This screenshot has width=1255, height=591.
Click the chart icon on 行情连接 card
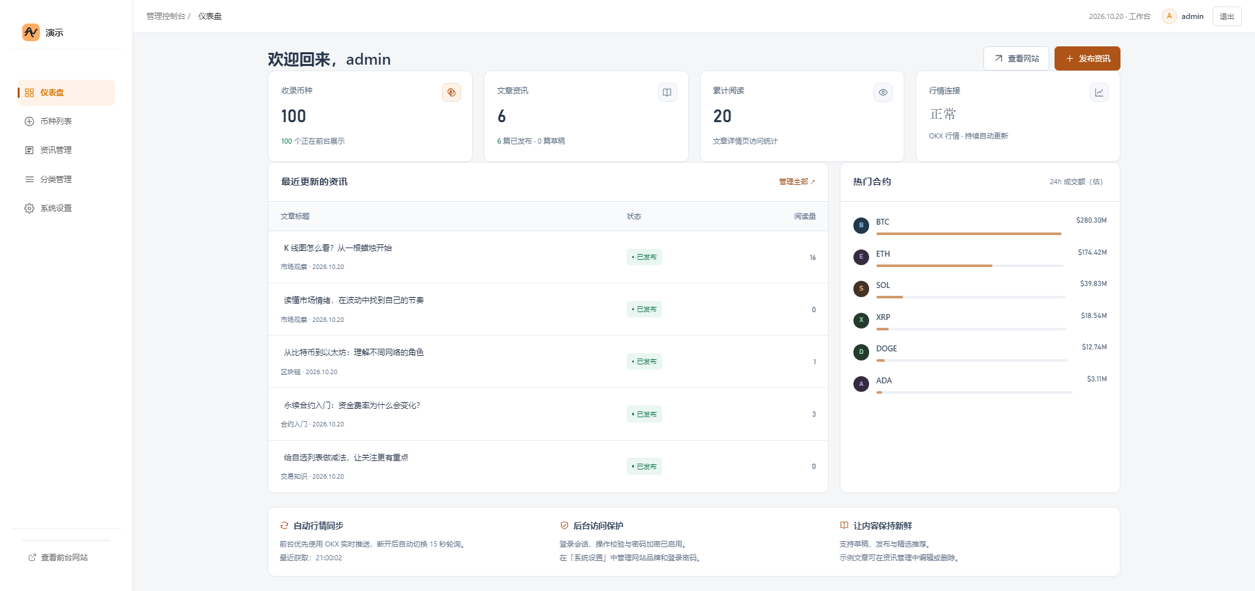1099,93
